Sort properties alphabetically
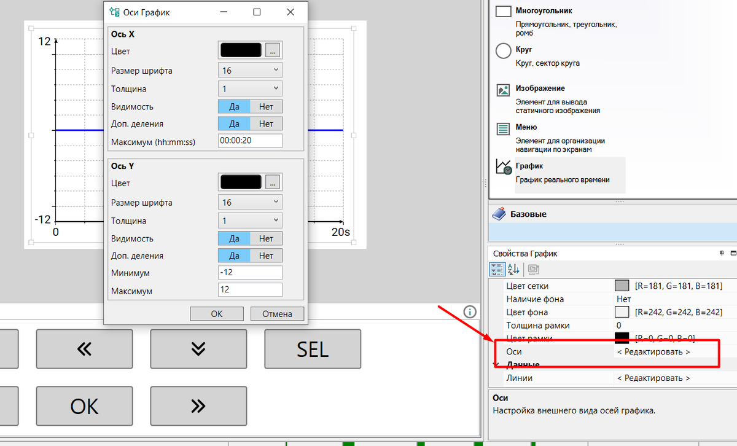The width and height of the screenshot is (737, 446). (513, 269)
